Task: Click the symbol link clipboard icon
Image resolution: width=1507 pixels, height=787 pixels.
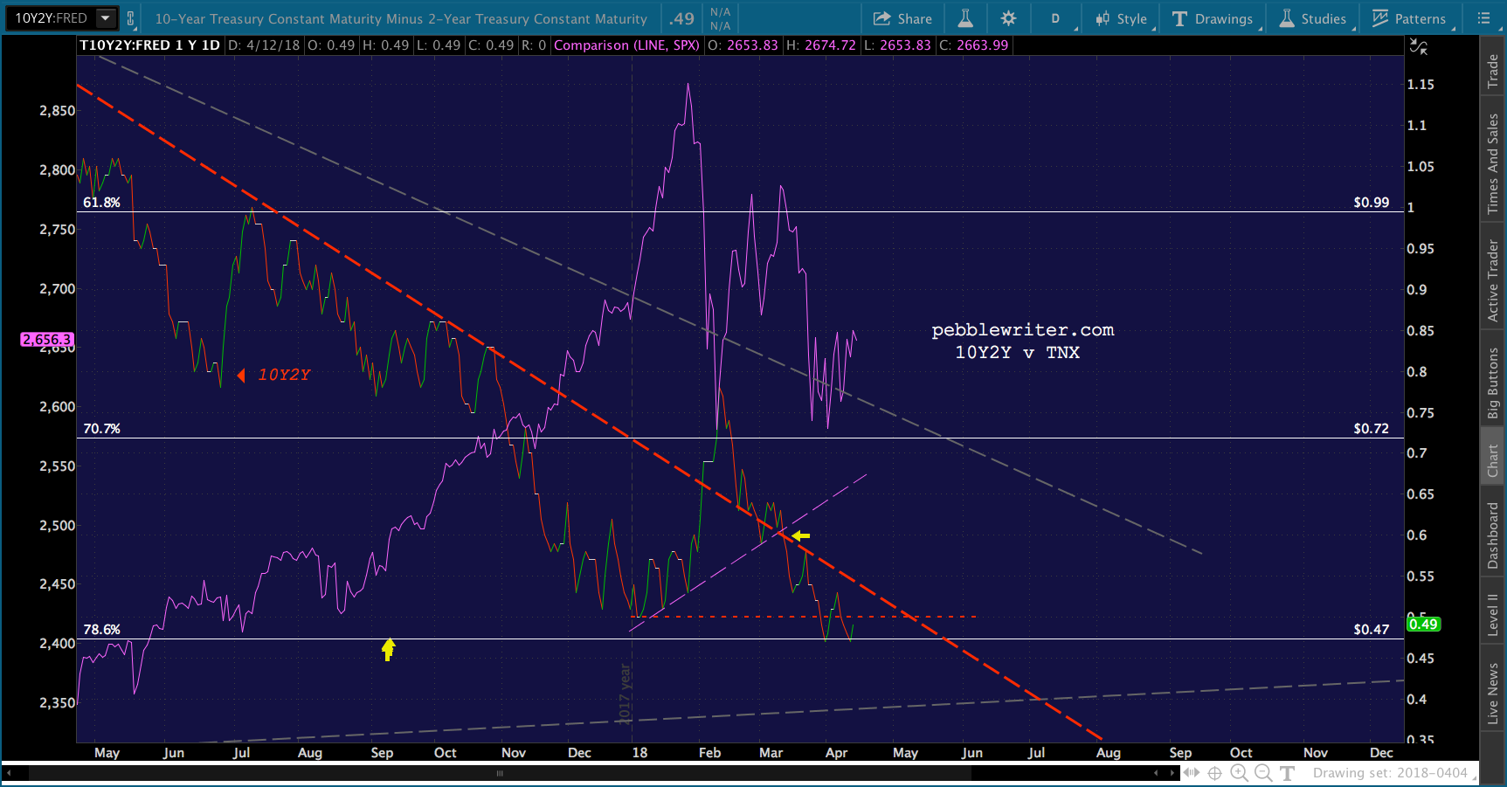Action: click(x=130, y=18)
